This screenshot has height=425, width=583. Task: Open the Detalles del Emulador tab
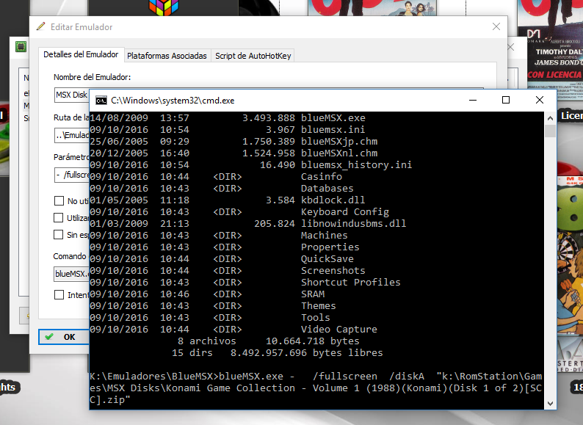tap(81, 54)
